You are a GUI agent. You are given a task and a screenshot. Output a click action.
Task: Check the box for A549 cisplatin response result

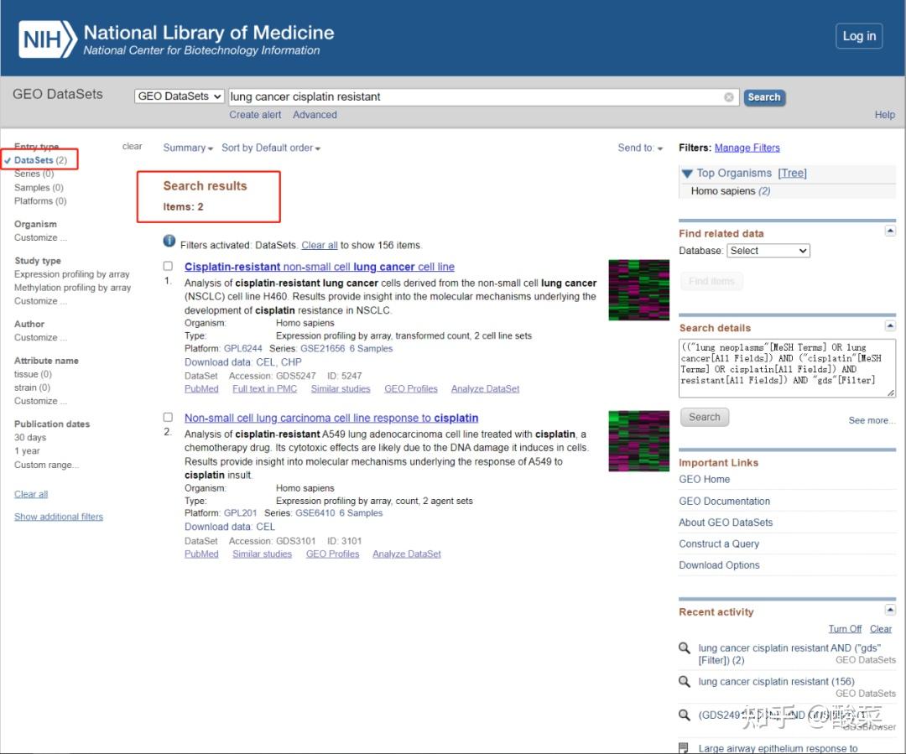168,417
